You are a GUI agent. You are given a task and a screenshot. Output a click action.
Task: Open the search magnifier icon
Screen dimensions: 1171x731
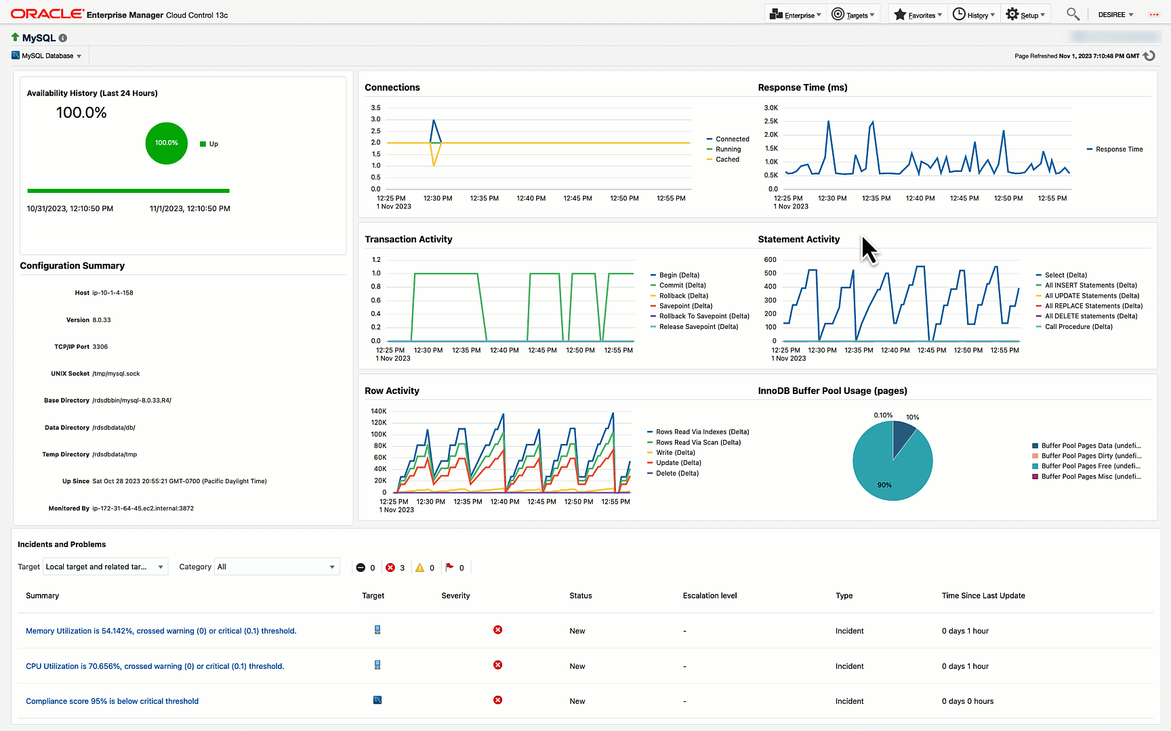[x=1072, y=14]
